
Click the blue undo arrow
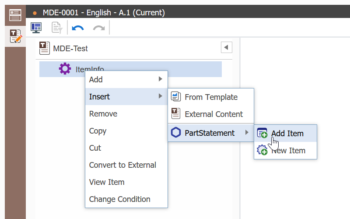(x=78, y=28)
